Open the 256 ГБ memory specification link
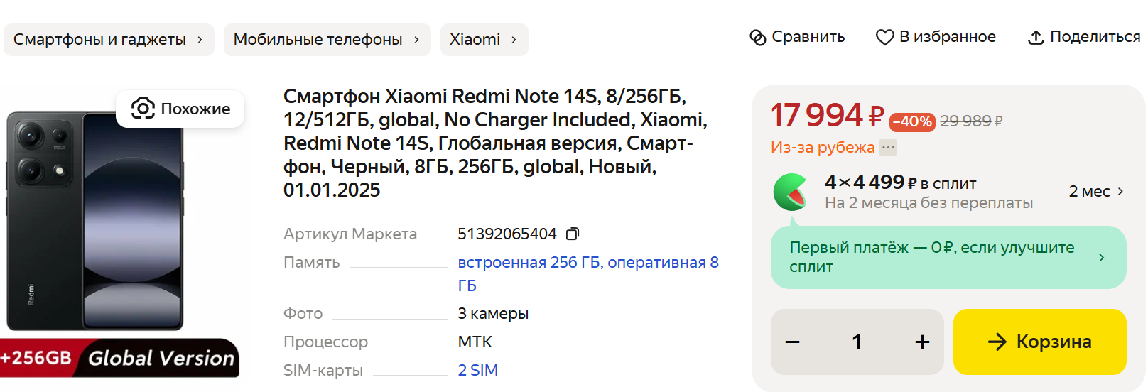Screen dimensions: 1148x392 click(x=587, y=263)
